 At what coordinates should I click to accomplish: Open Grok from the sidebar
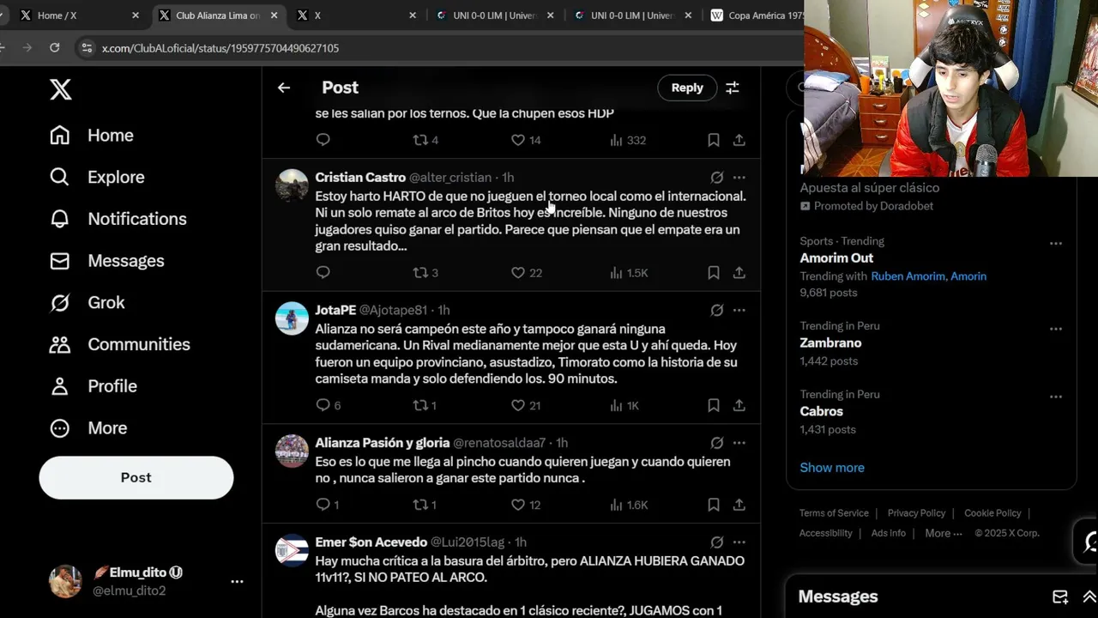click(x=87, y=302)
